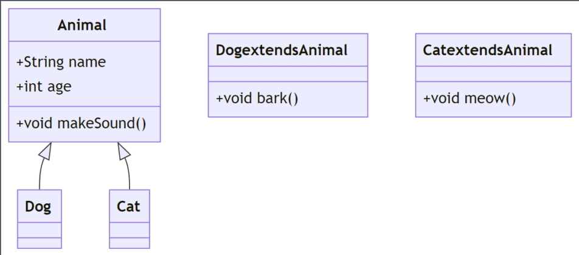Click the +void makeSound() method

(81, 123)
